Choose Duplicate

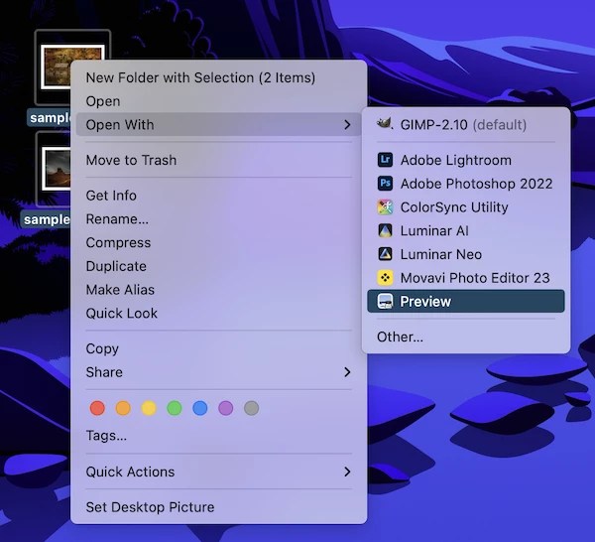coord(218,266)
